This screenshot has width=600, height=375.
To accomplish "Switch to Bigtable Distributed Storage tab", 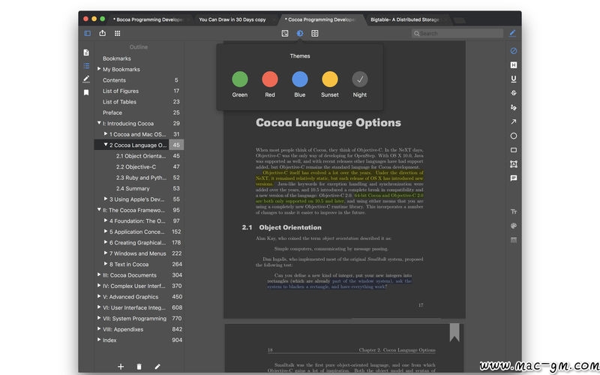I will [x=404, y=19].
